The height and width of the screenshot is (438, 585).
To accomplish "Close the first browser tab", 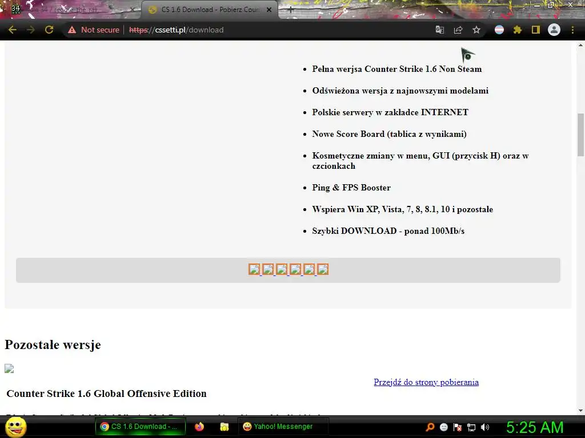I will 132,10.
